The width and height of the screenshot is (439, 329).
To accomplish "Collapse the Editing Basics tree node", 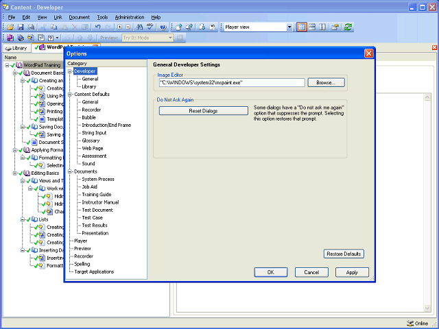I will 14,173.
